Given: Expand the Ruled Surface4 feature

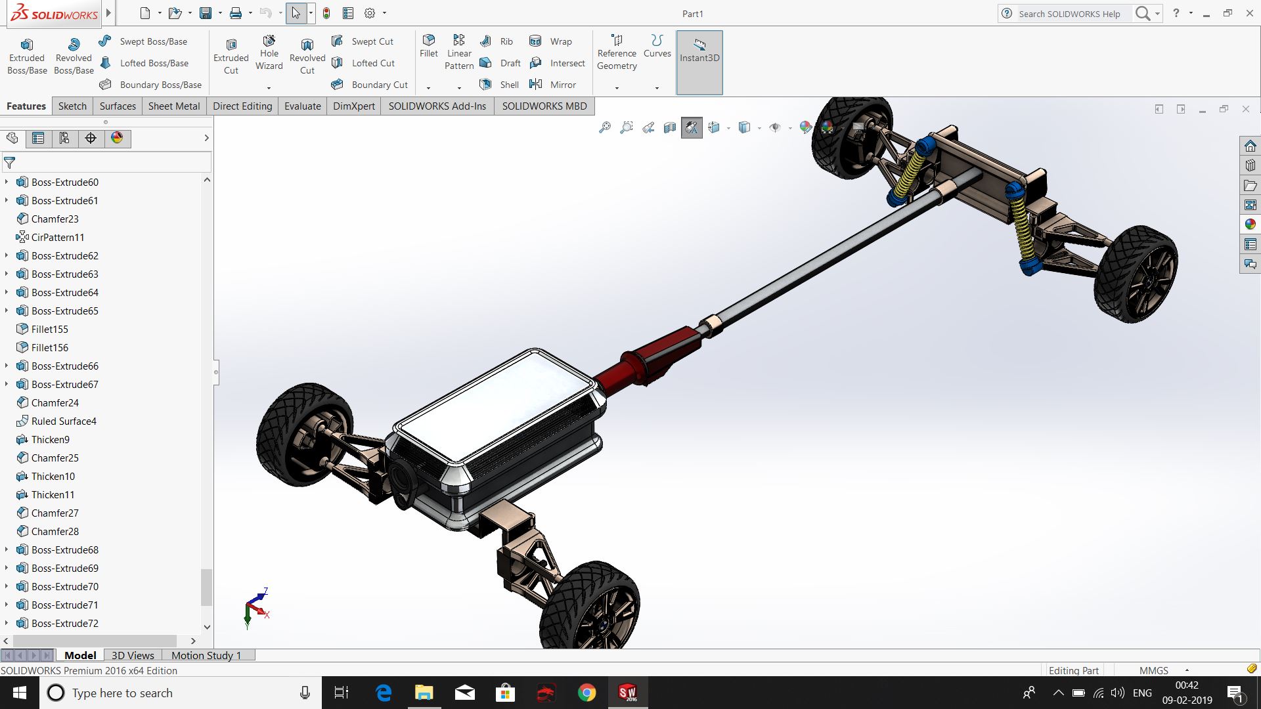Looking at the screenshot, I should click(x=6, y=421).
